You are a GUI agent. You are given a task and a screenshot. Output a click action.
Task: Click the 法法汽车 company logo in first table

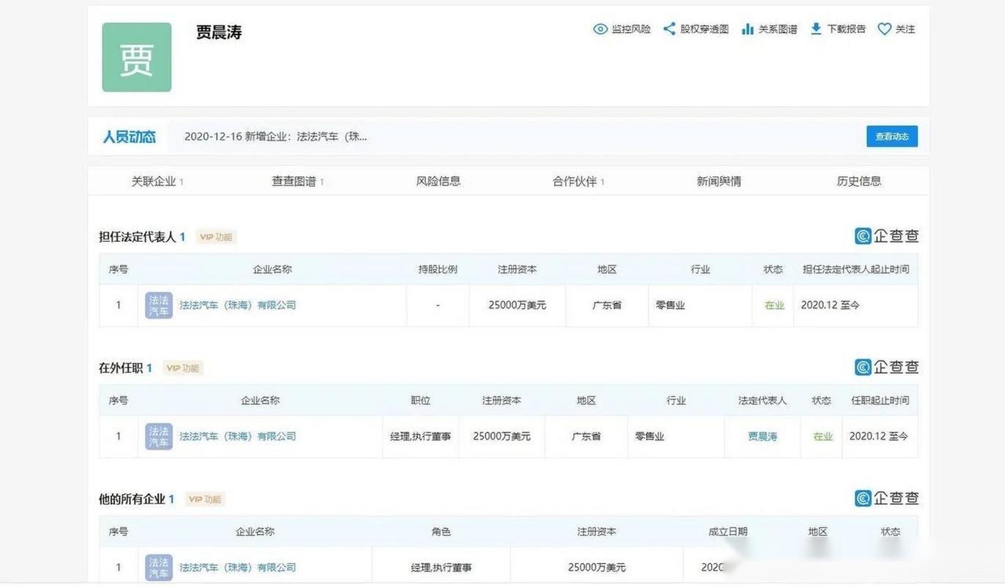pos(158,305)
